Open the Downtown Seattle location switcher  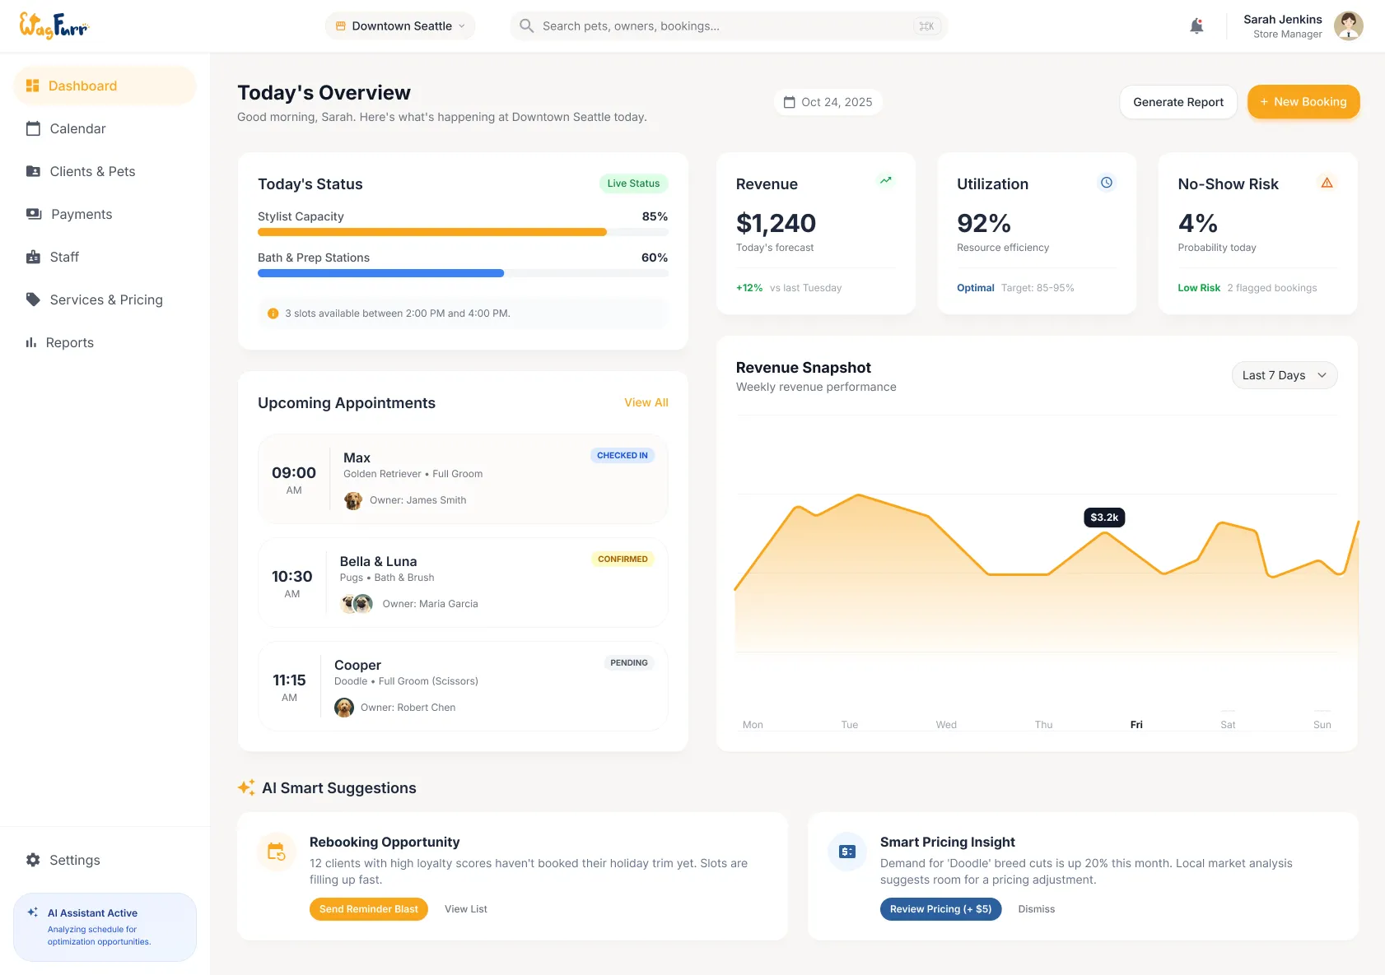399,26
